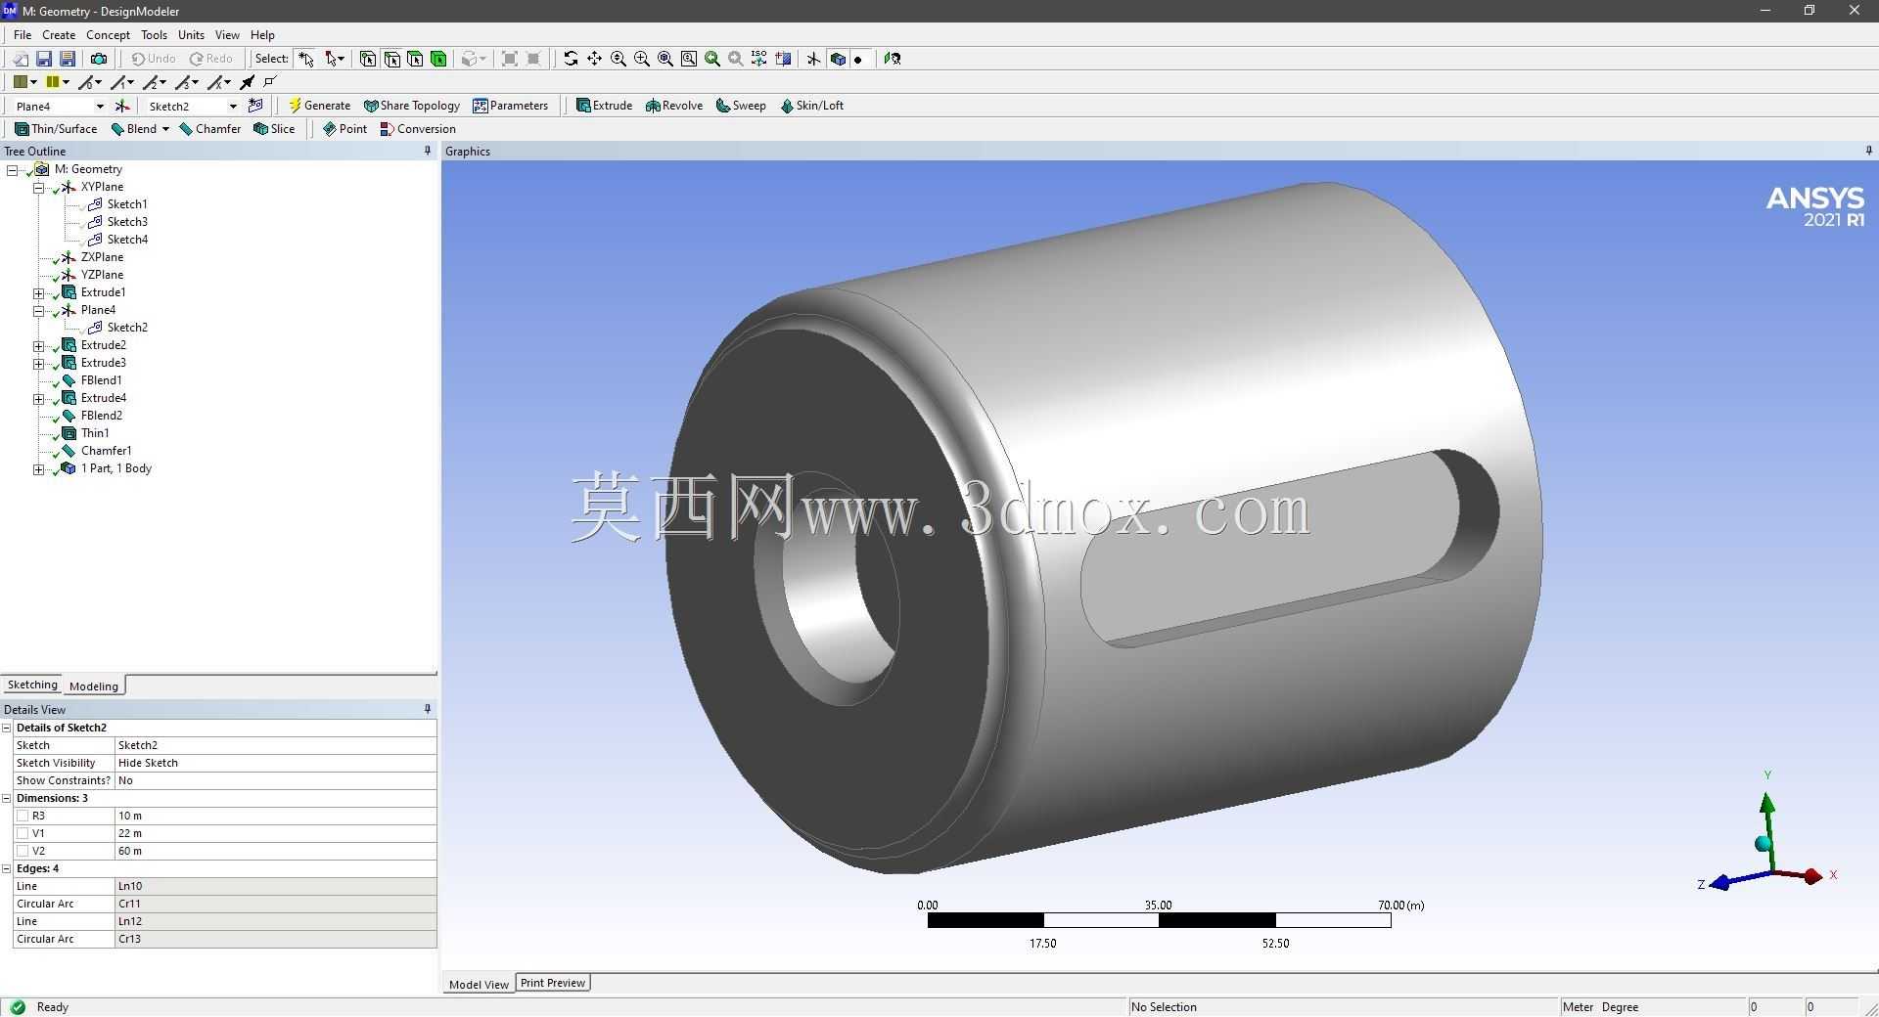Click the Revolve button
Image resolution: width=1879 pixels, height=1017 pixels.
point(674,106)
